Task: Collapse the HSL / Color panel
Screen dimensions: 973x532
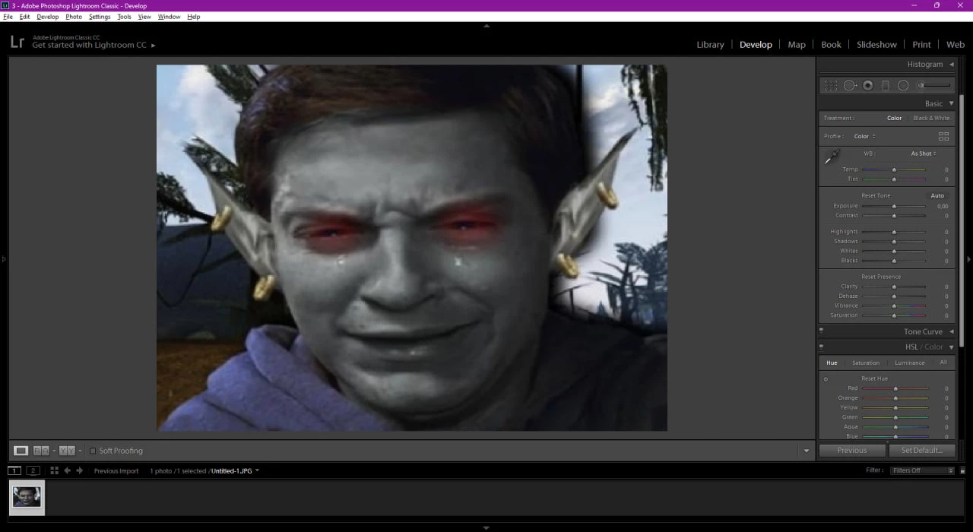Action: 951,347
